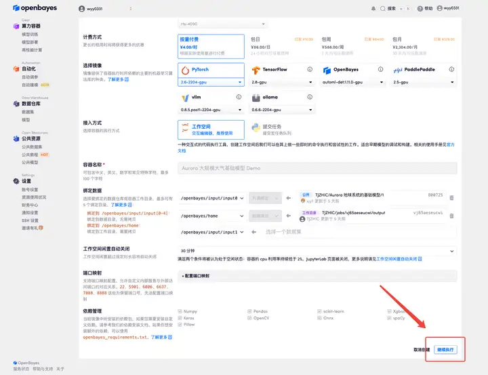
Task: Open 工作空间闲置自动关闭 documentation link
Action: click(399, 259)
